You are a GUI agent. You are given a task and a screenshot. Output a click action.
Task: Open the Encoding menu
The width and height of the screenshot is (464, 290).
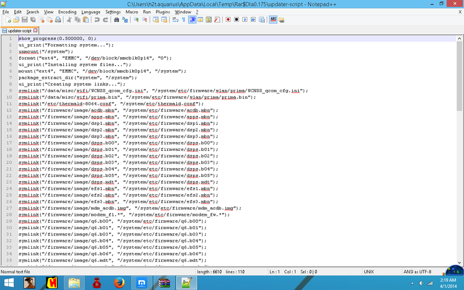(67, 12)
